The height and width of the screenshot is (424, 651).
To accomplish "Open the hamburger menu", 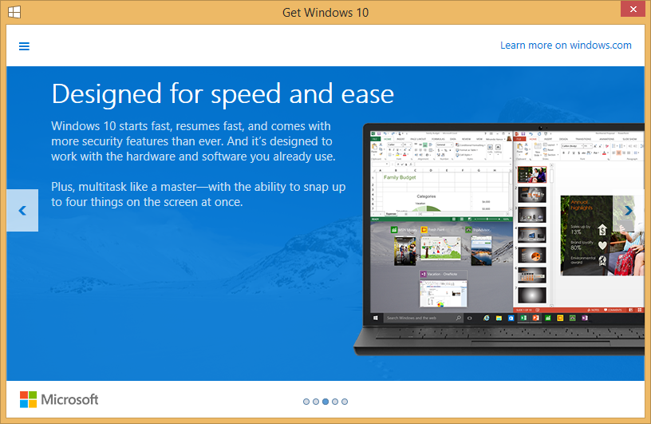I will [24, 46].
